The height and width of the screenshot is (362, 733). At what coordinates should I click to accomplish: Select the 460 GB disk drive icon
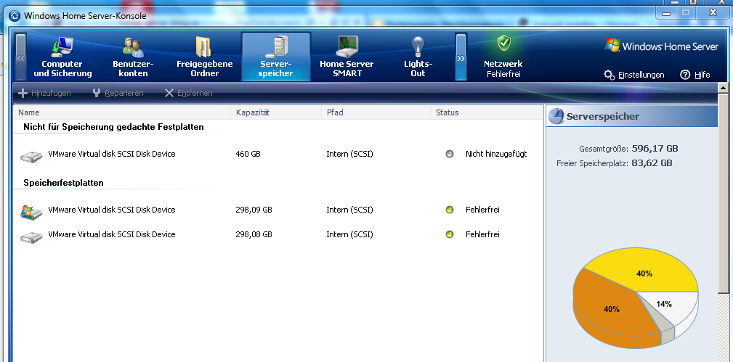point(31,157)
